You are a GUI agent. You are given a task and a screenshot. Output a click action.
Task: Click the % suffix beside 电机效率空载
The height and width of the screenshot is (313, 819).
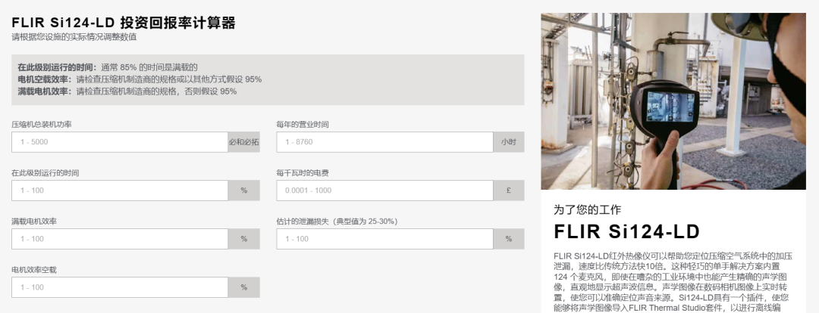(x=243, y=287)
